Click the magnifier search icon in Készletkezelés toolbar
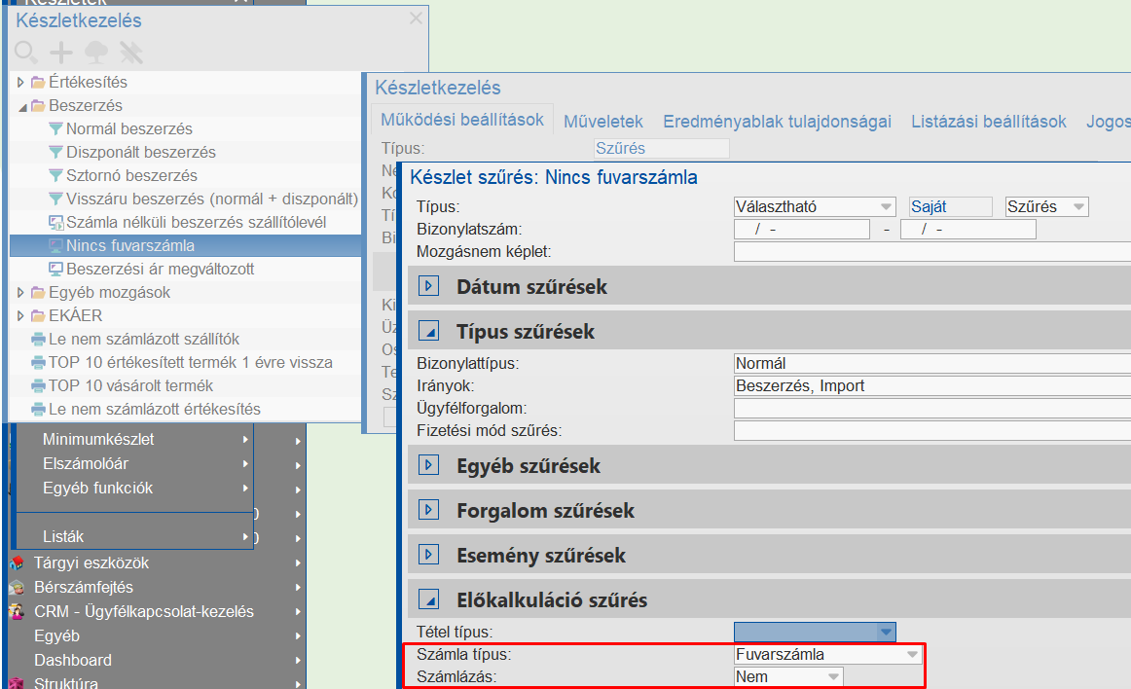 25,52
